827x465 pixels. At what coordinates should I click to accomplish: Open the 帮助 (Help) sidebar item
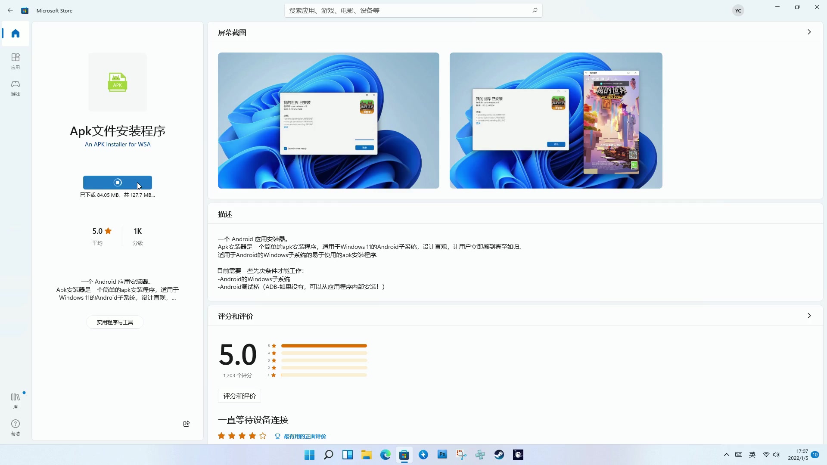(x=16, y=428)
